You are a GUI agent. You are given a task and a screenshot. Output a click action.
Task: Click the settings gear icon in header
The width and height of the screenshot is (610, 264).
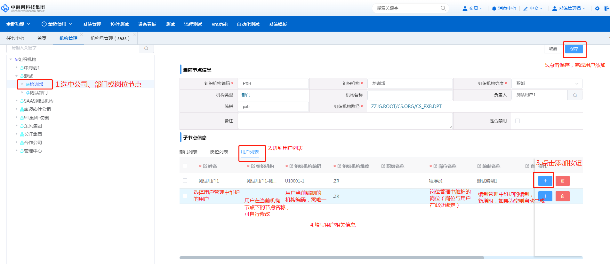point(597,8)
